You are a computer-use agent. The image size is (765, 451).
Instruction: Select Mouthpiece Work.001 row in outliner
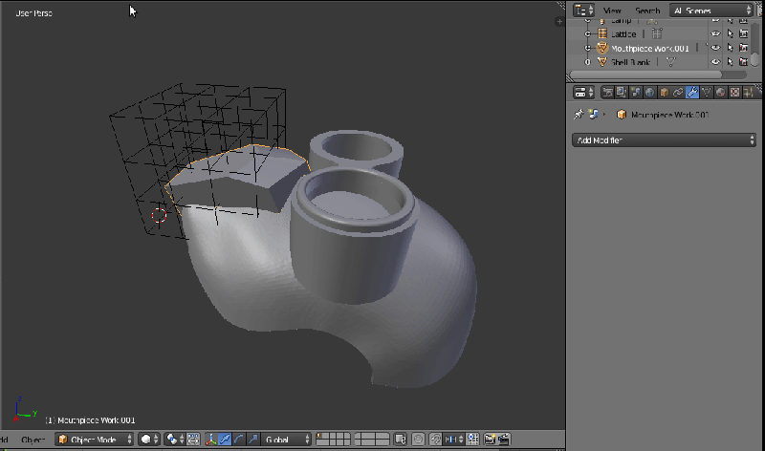[650, 48]
